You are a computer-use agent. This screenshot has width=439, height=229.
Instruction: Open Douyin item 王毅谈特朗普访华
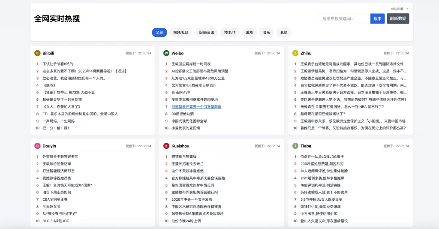[57, 164]
